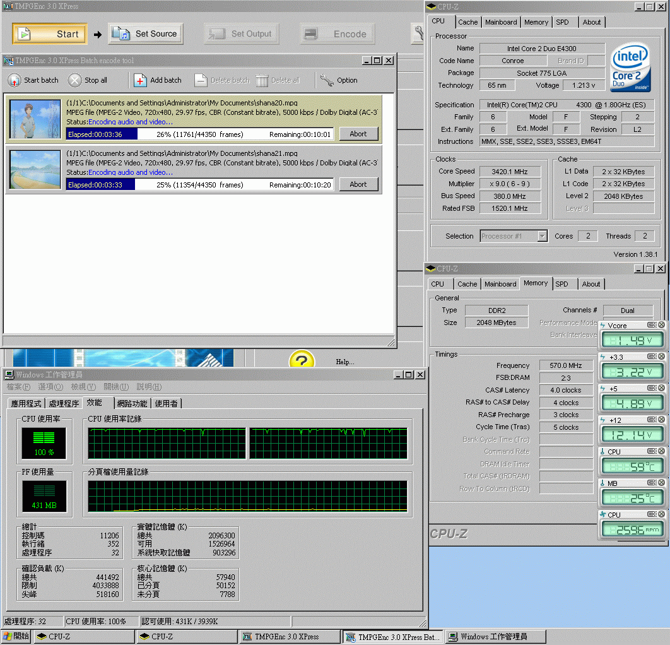Viewport: 670px width, 645px height.
Task: Click the partly hidden wrench icon in TMPGEnc
Action: (418, 33)
